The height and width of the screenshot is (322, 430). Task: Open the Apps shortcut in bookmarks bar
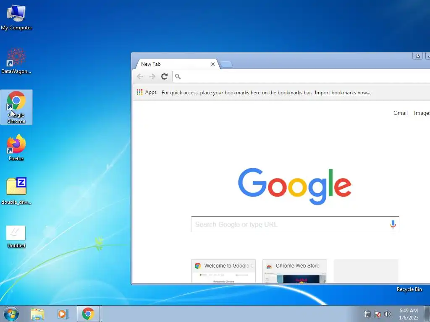pyautogui.click(x=147, y=92)
